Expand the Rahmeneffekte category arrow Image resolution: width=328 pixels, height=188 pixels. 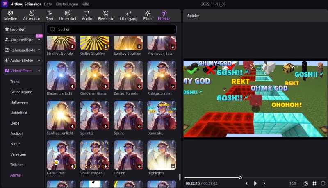pyautogui.click(x=39, y=50)
